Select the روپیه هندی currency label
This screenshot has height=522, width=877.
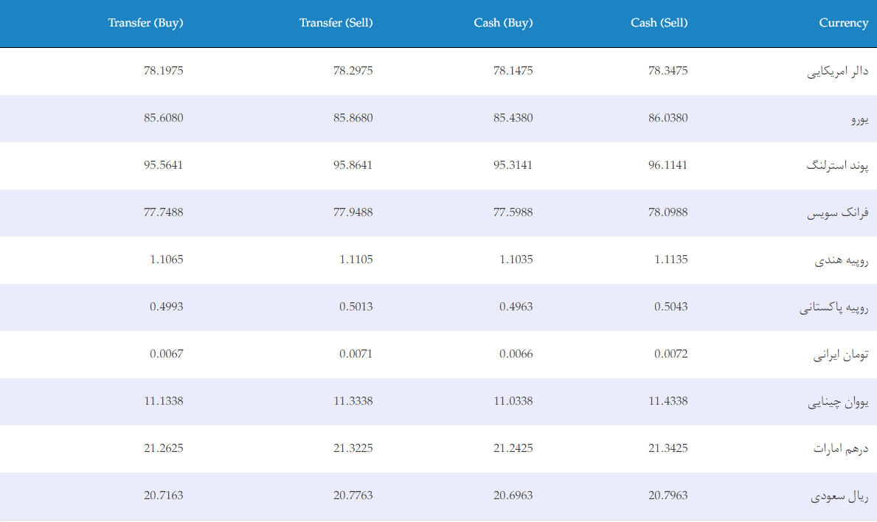coord(841,260)
